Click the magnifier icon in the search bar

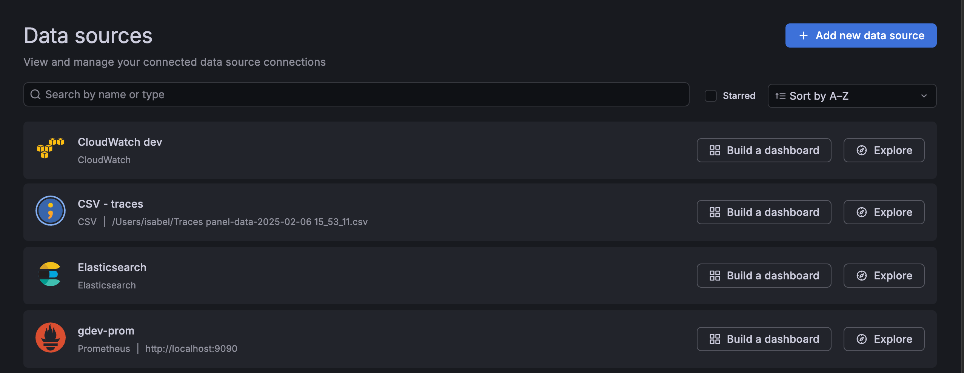pyautogui.click(x=35, y=94)
